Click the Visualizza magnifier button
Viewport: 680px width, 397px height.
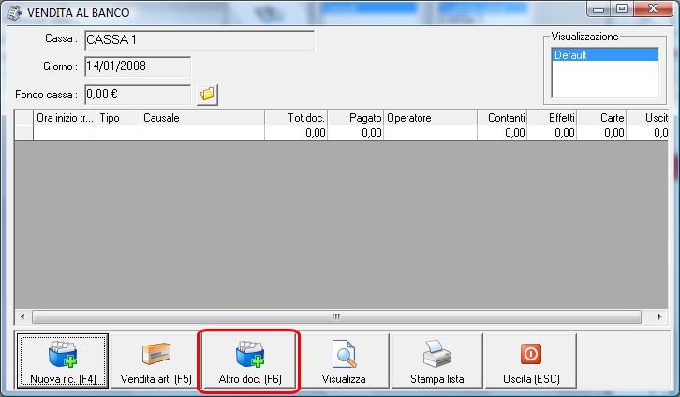[344, 360]
